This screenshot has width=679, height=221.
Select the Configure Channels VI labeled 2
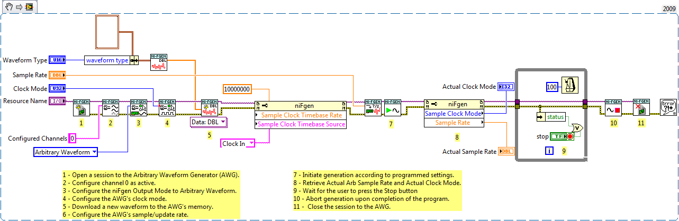tap(110, 107)
